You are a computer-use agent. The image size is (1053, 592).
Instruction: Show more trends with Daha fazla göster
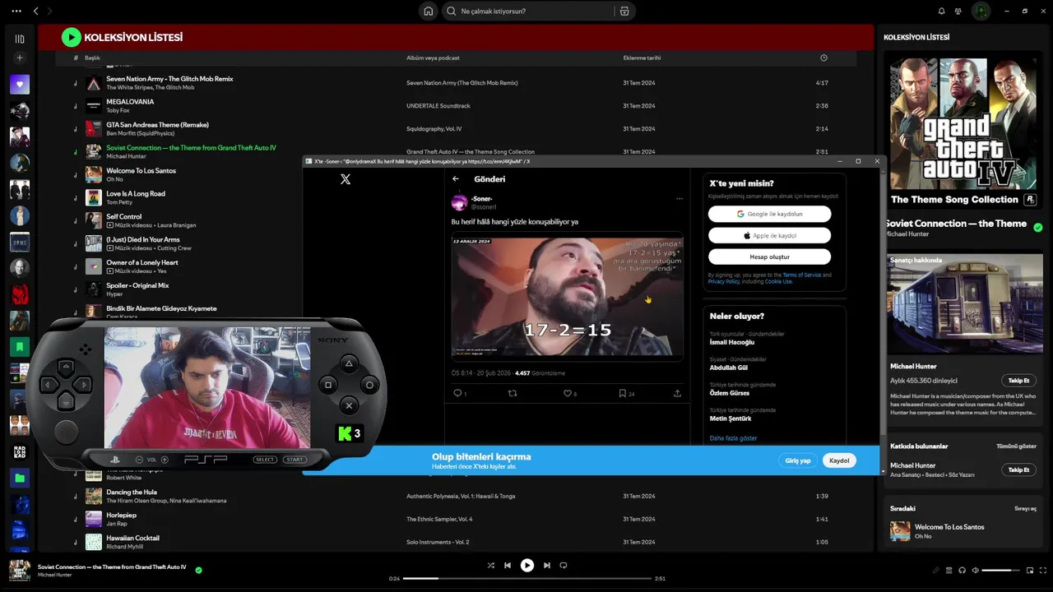(733, 438)
